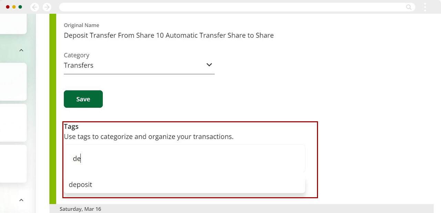The width and height of the screenshot is (441, 213).
Task: Collapse the upper sidebar section chevron
Action: tap(21, 50)
